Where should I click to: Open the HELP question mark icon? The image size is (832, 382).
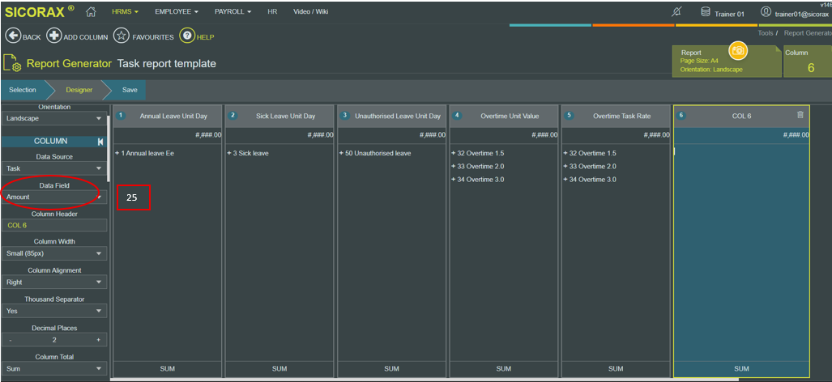tap(187, 36)
